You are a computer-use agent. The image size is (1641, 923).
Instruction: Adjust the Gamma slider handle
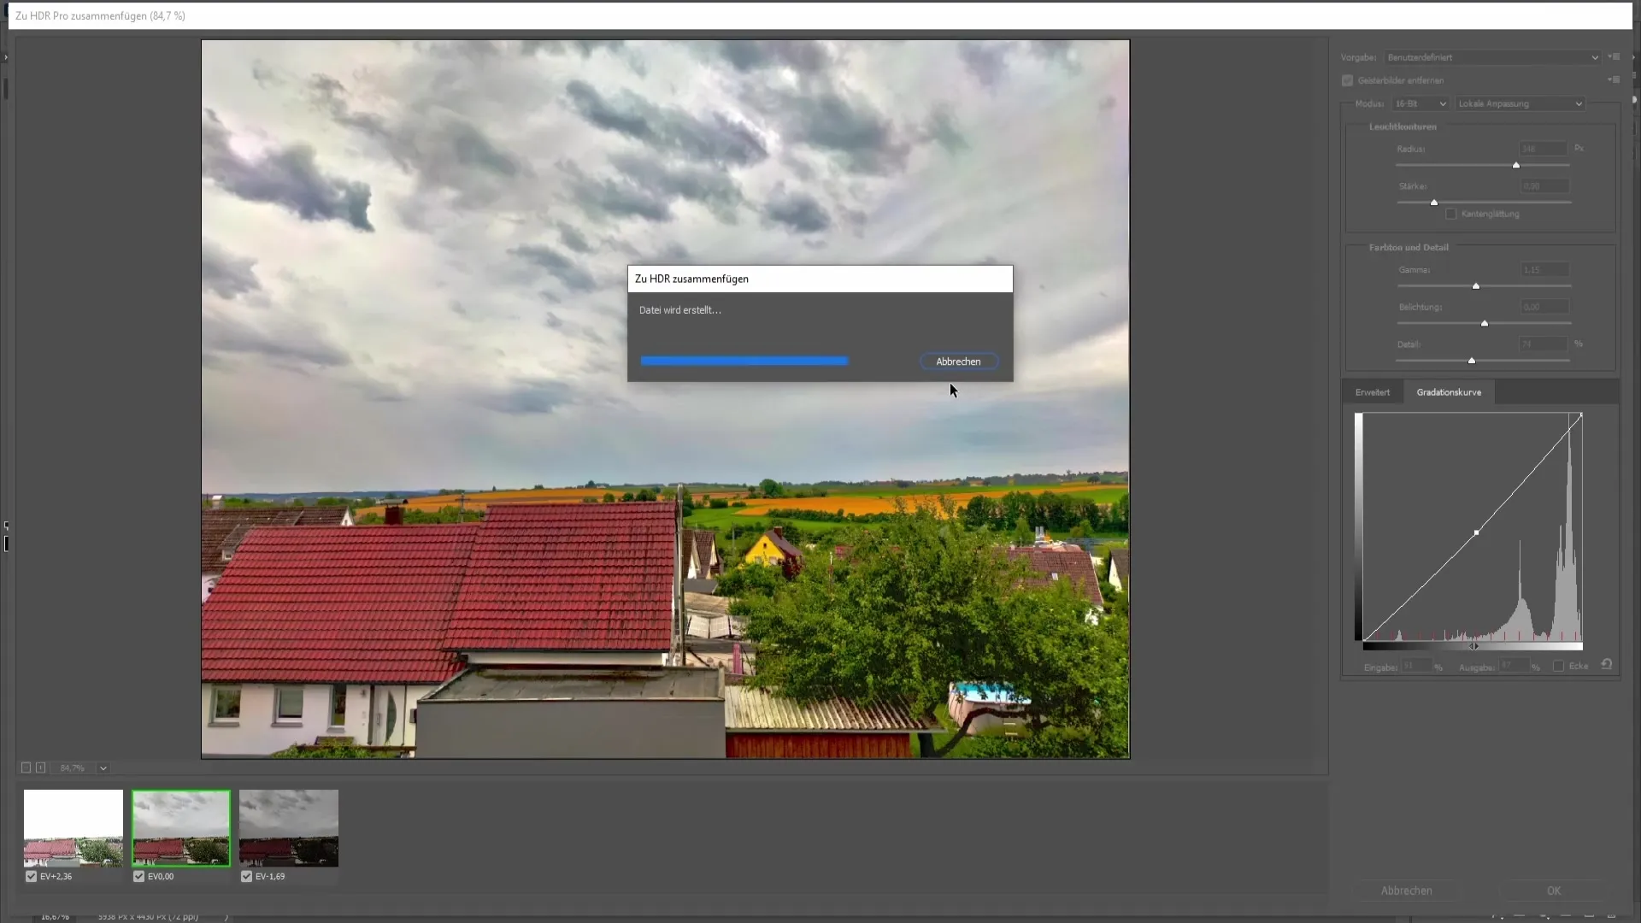click(x=1476, y=286)
